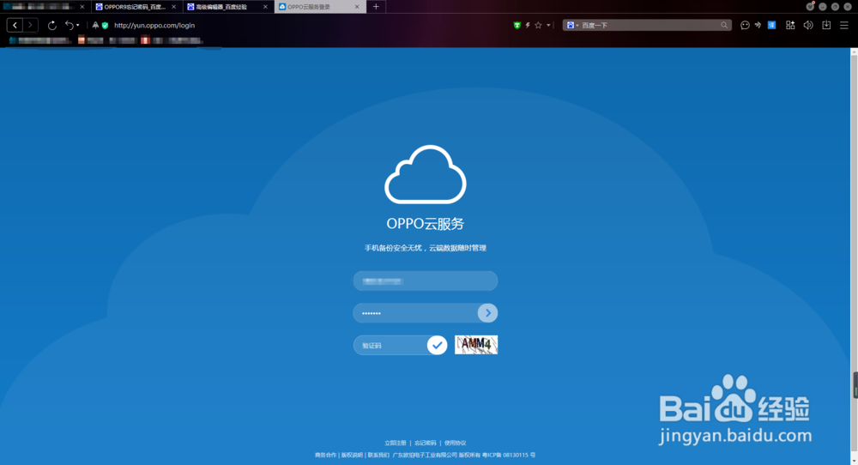Open the dropdown beside the undo arrow
858x465 pixels.
click(78, 25)
